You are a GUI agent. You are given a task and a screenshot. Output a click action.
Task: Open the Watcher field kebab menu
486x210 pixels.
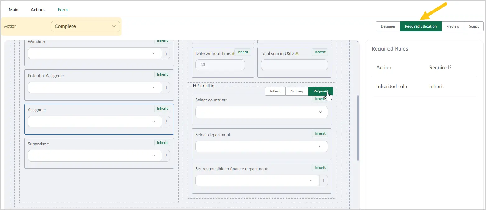click(166, 53)
